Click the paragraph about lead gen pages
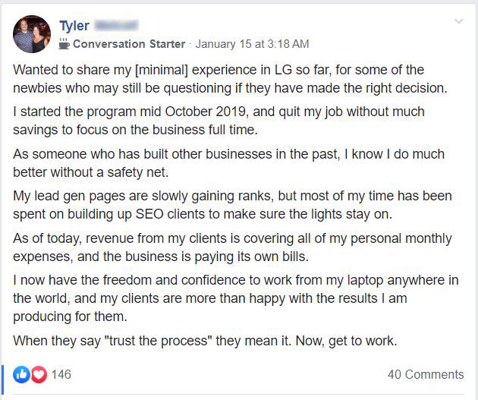The image size is (478, 400). pyautogui.click(x=232, y=205)
